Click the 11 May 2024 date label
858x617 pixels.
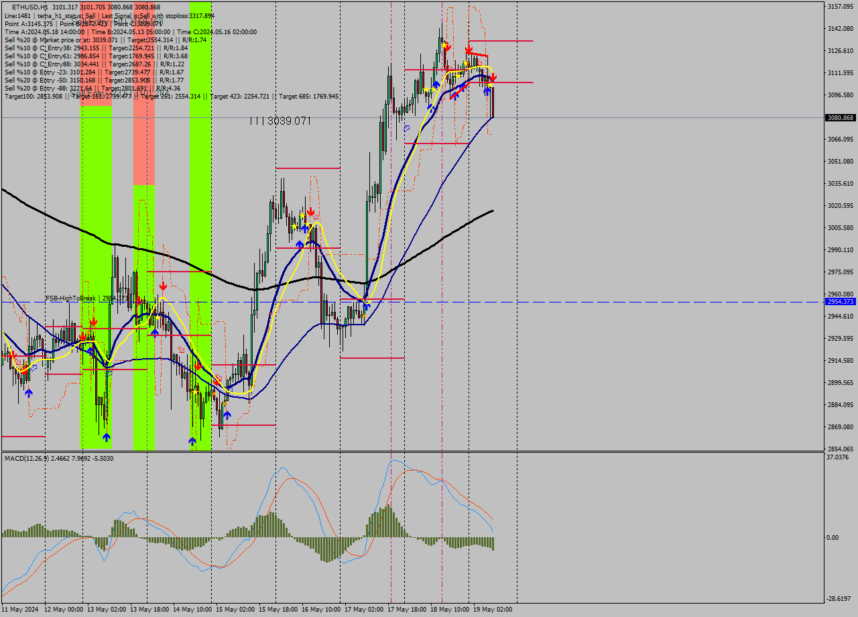coord(20,610)
